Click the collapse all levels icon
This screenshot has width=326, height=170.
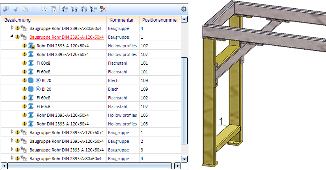[x=65, y=9]
